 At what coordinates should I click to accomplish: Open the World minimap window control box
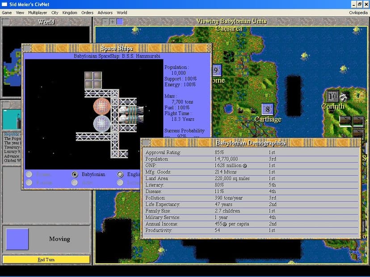[6, 22]
